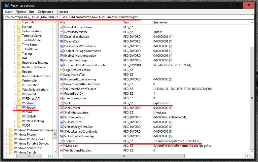Open the Справка menu
258x162 pixels.
click(x=62, y=12)
